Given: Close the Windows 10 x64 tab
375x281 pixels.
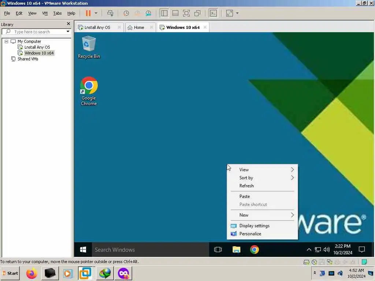Looking at the screenshot, I should [x=205, y=27].
